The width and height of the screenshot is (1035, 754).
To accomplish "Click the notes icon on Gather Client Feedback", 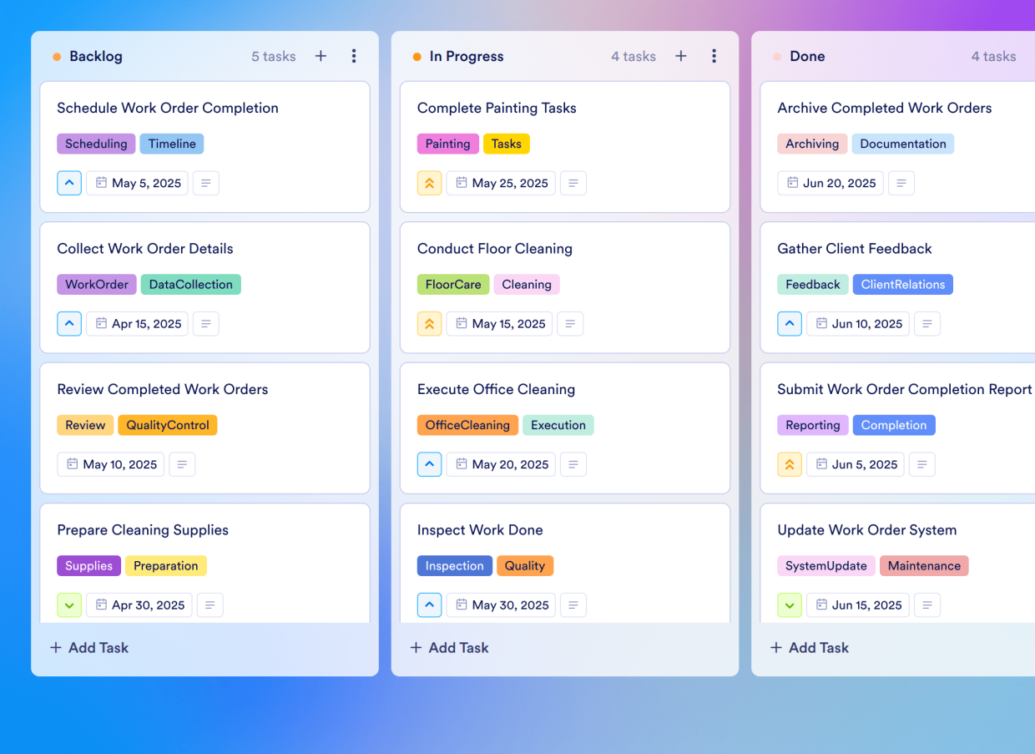I will coord(926,323).
